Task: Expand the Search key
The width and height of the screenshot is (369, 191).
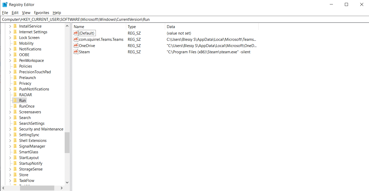Action: [10, 118]
